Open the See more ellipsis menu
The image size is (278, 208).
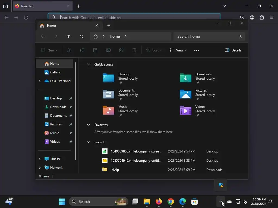197,50
